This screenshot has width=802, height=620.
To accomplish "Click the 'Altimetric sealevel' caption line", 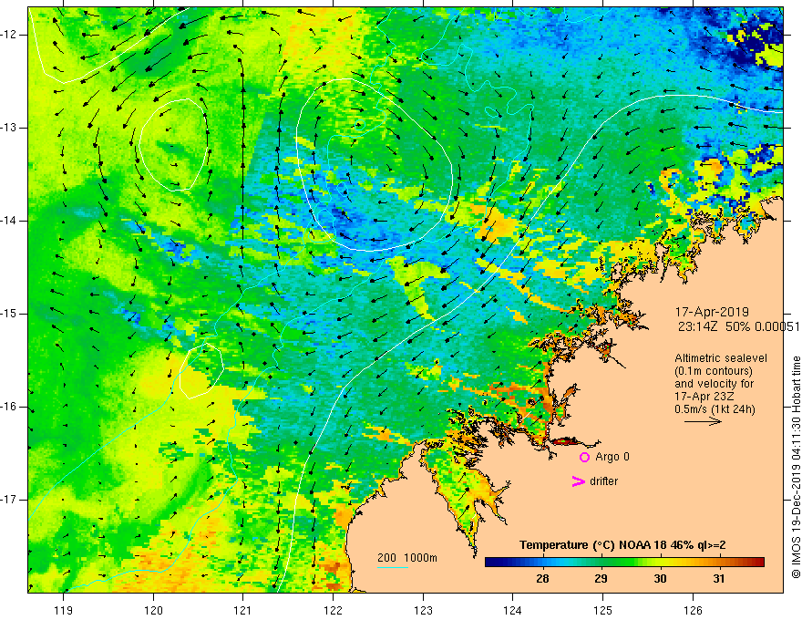I will [x=721, y=358].
